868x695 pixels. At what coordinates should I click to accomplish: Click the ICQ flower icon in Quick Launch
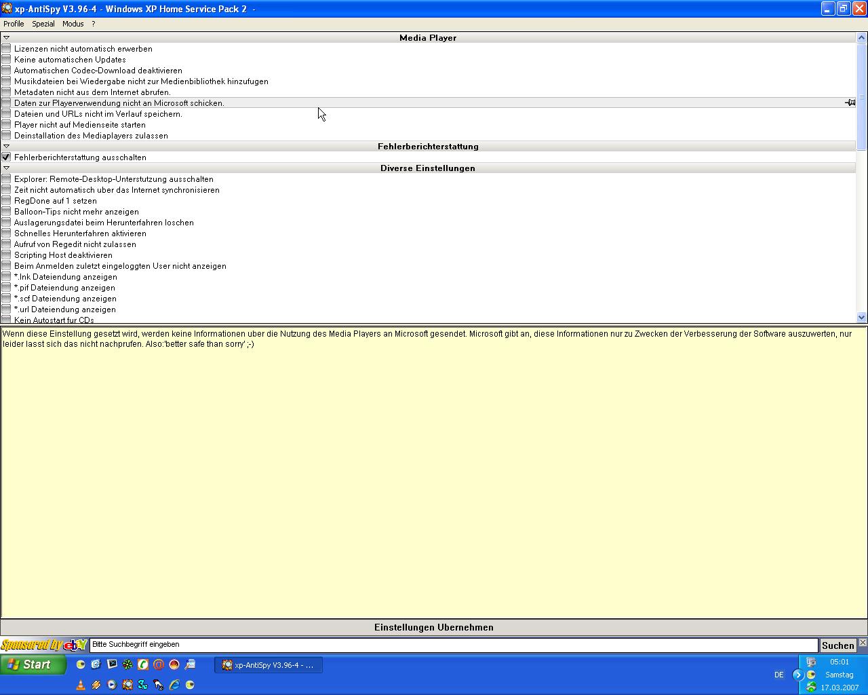point(127,664)
